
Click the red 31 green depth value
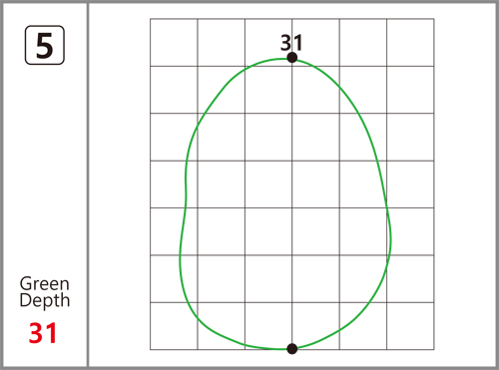coord(43,333)
